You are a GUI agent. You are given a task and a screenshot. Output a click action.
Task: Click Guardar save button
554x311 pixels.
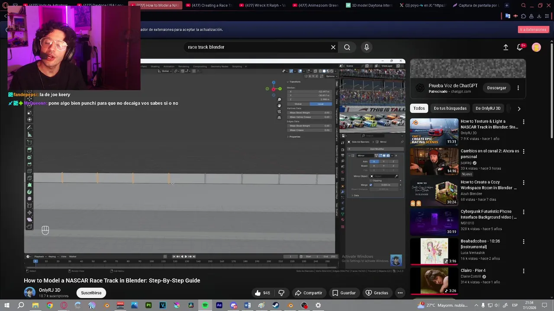[x=344, y=293]
